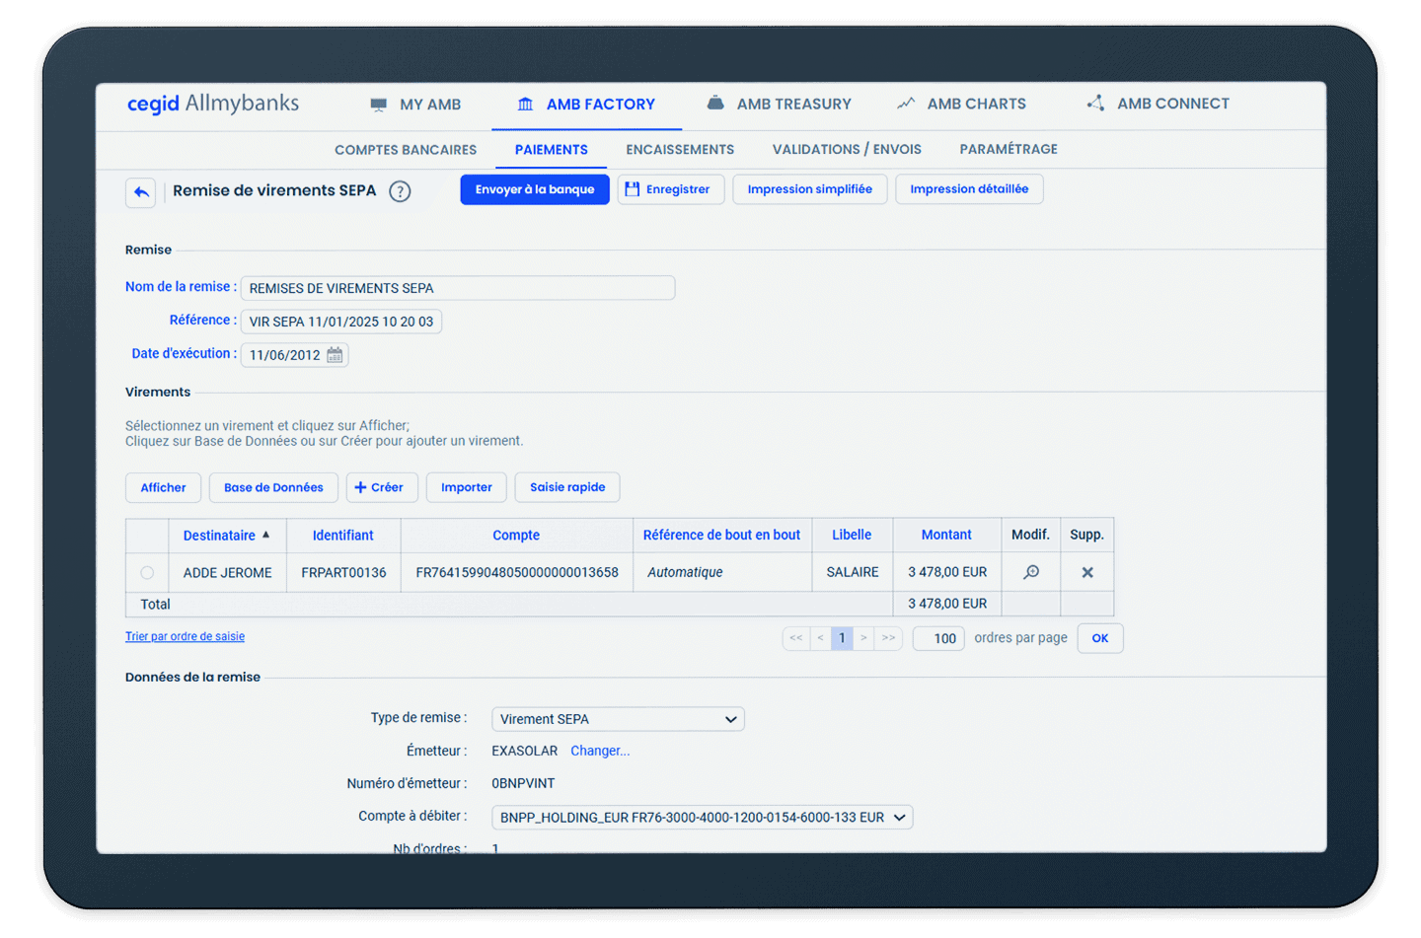
Task: Switch to the Encaissements tab
Action: (680, 150)
